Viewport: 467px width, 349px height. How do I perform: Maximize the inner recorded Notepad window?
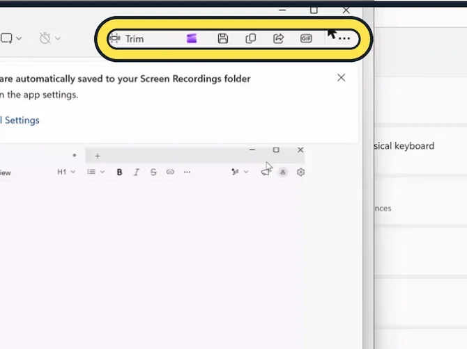click(276, 150)
